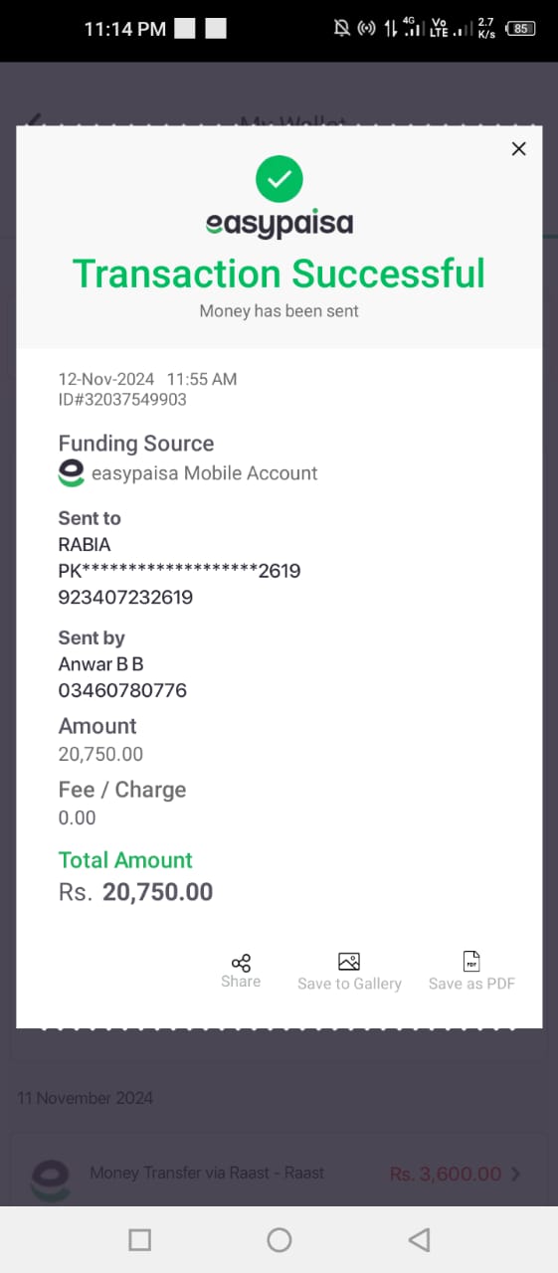558x1273 pixels.
Task: Tap the Save as PDF icon
Action: [x=471, y=962]
